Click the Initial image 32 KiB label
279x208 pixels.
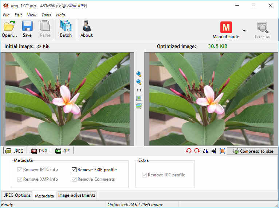tap(27, 46)
